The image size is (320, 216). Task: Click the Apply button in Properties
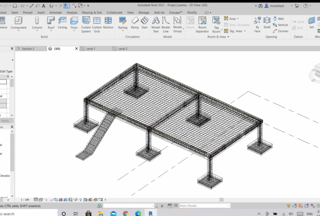click(x=5, y=121)
